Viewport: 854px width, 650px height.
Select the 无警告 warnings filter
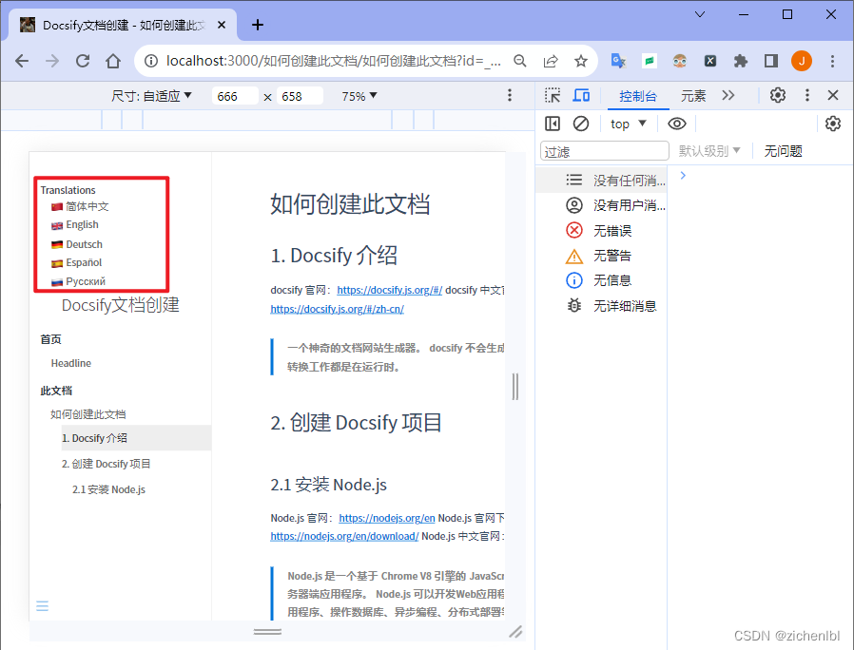[x=601, y=256]
